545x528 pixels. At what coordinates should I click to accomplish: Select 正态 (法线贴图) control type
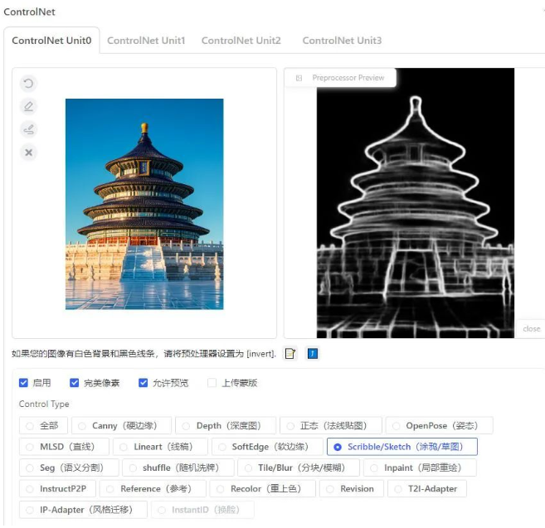tap(331, 425)
